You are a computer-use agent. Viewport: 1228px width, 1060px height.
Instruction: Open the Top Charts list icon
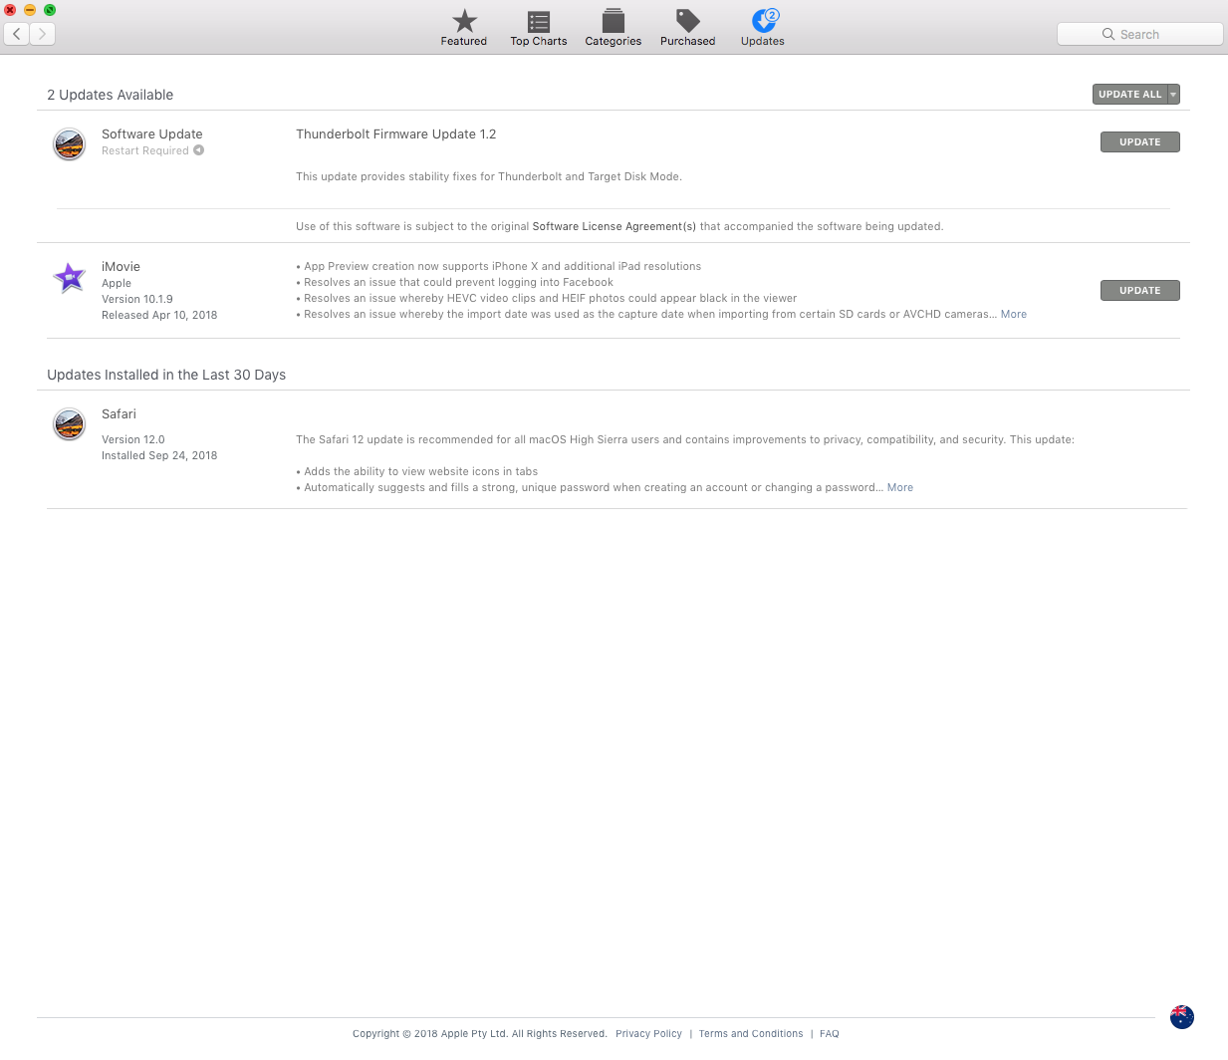coord(539,21)
